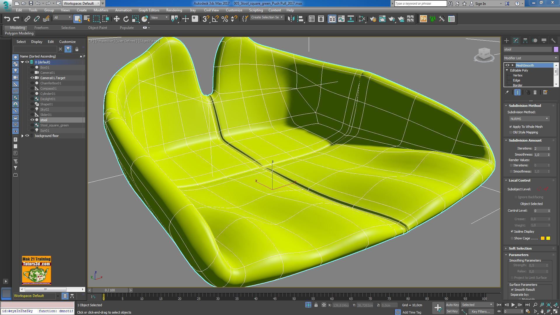Toggle the Angle Snap icon
Image resolution: width=560 pixels, height=315 pixels.
pos(215,19)
